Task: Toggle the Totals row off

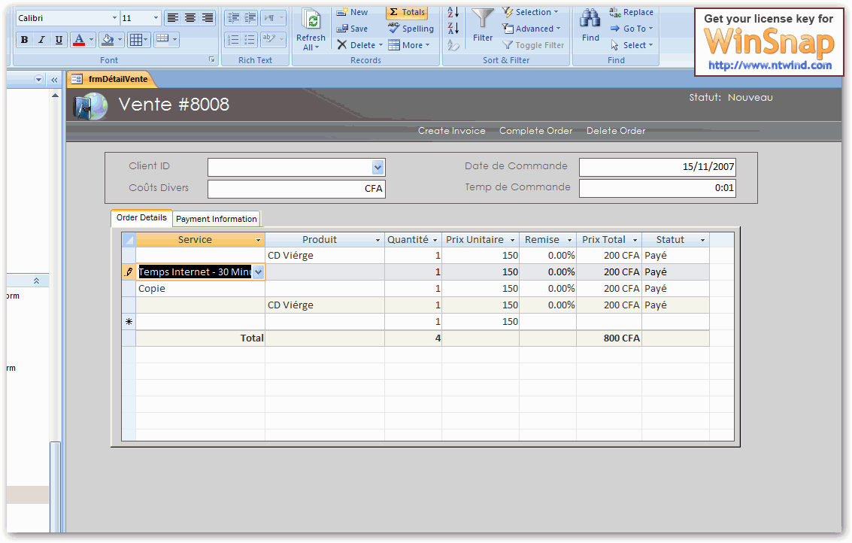Action: pos(407,12)
